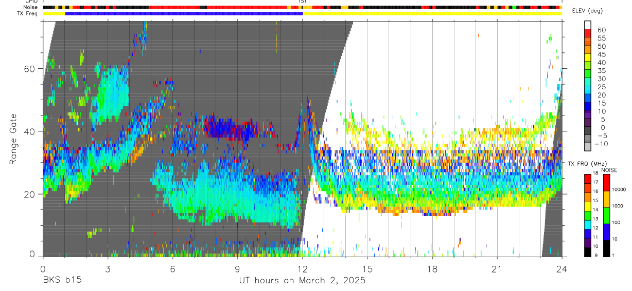Click NOISE legend label 10000
Image resolution: width=632 pixels, height=291 pixels.
point(620,190)
